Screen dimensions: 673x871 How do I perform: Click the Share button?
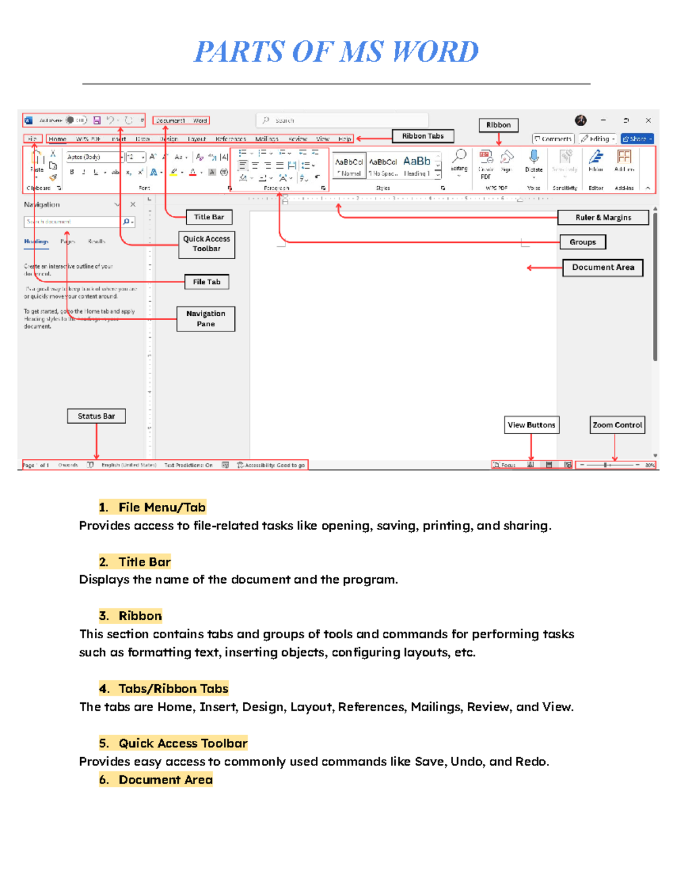coord(638,139)
